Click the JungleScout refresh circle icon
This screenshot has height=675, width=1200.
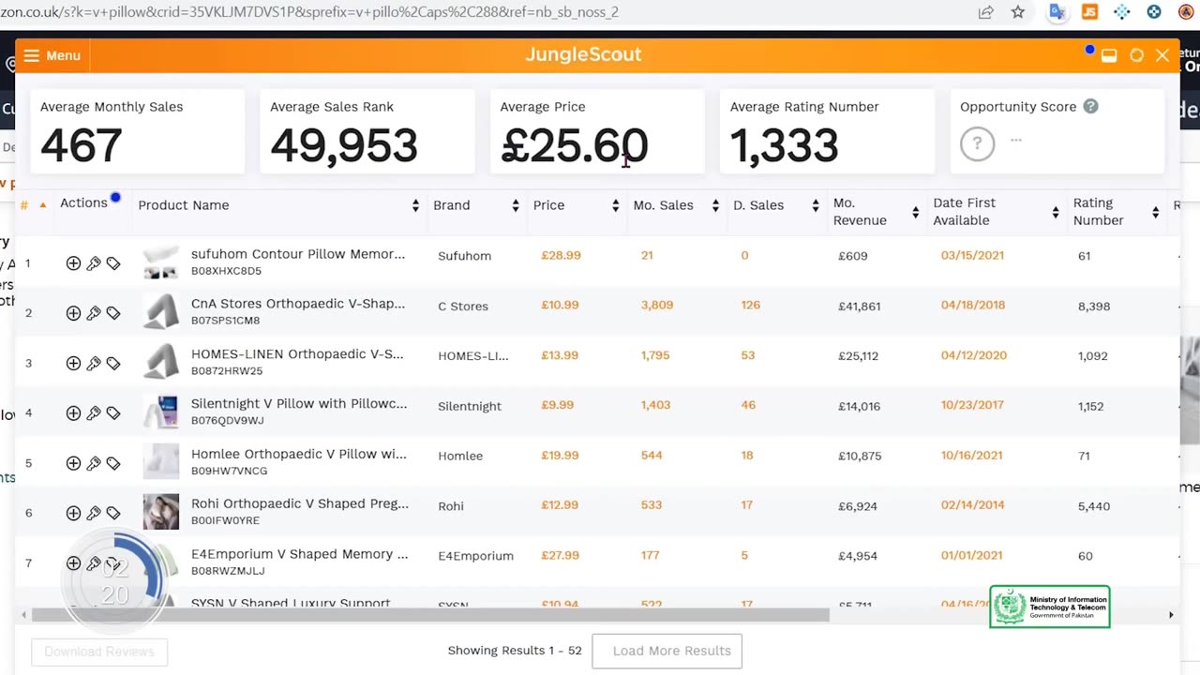click(1136, 55)
